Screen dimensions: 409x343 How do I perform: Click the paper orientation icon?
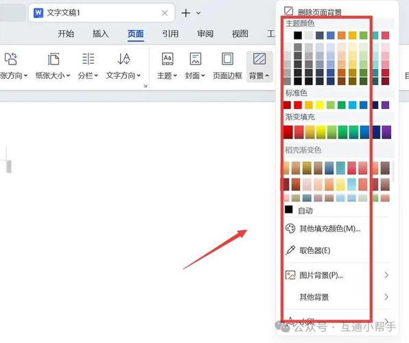point(11,59)
